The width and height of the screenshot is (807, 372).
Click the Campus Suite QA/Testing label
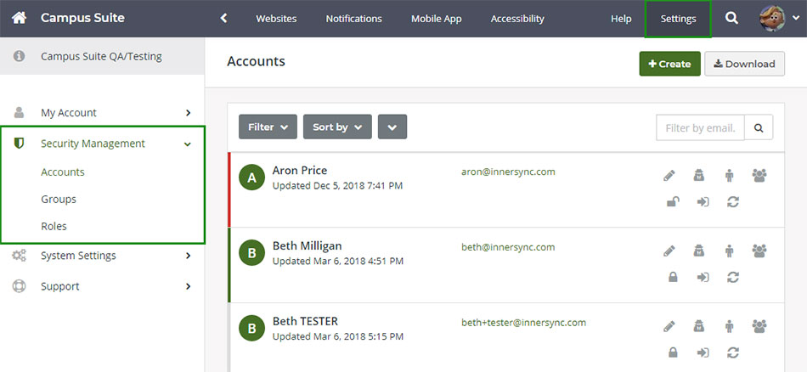[101, 56]
